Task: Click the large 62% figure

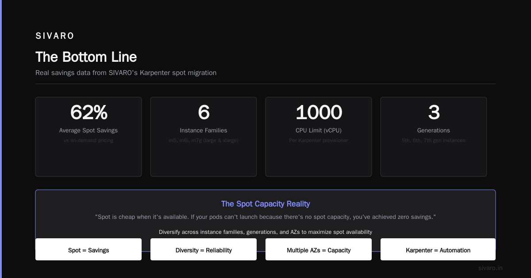Action: click(88, 113)
